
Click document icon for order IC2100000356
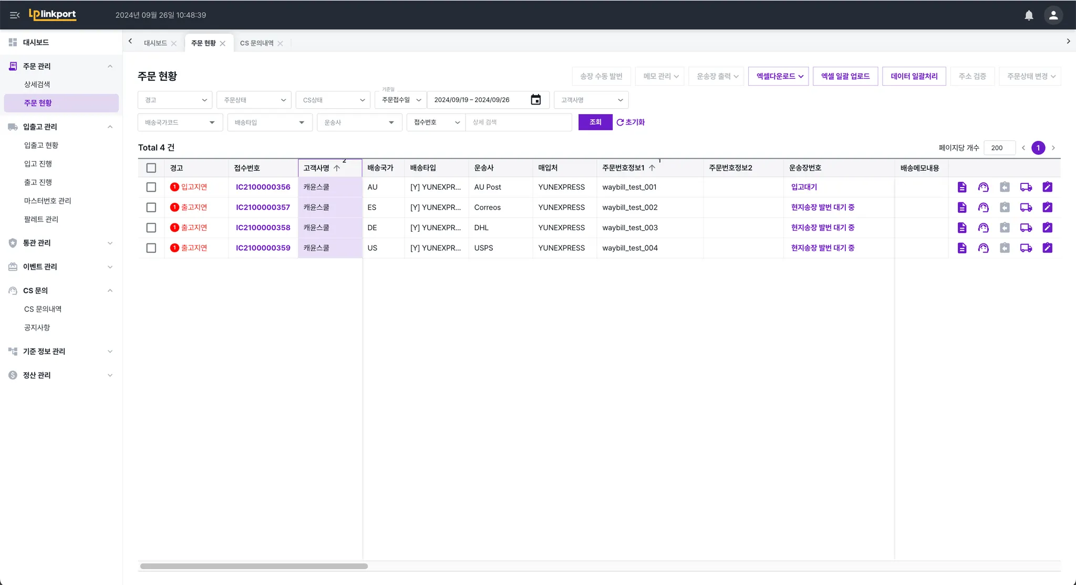[x=961, y=187]
